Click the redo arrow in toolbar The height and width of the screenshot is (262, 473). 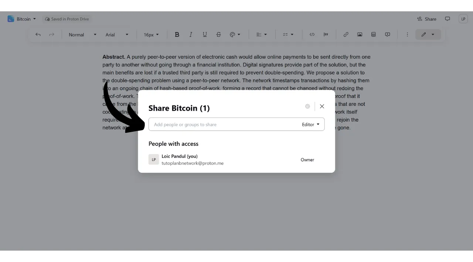point(52,35)
